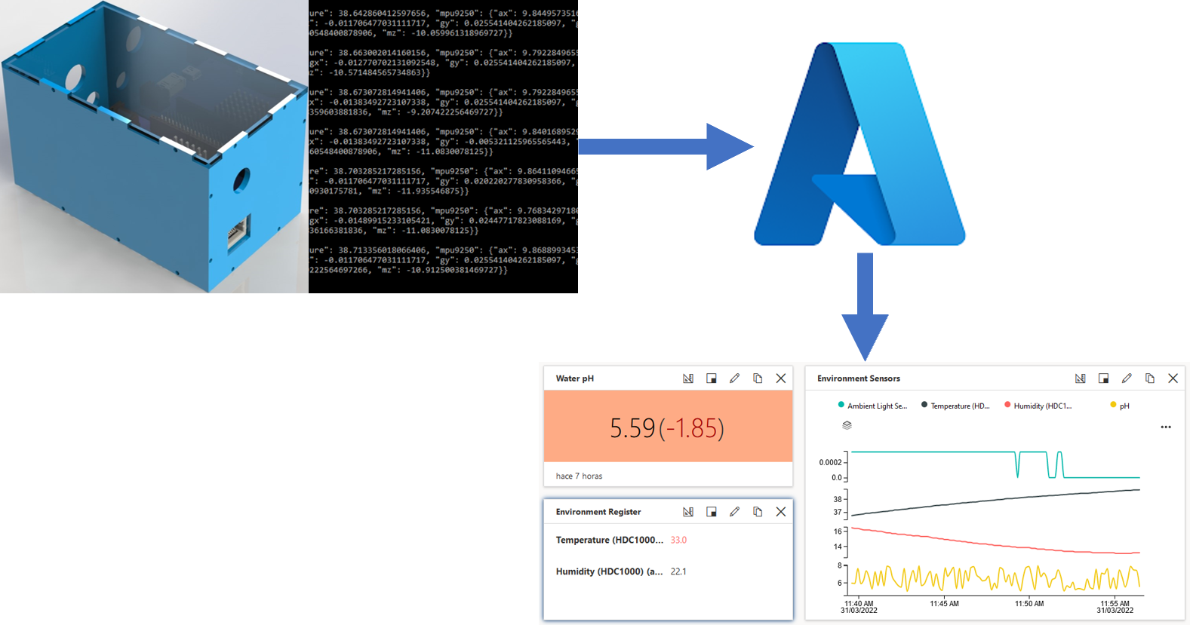Click the Temperature (HDC1000... row label
This screenshot has width=1190, height=625.
click(610, 540)
